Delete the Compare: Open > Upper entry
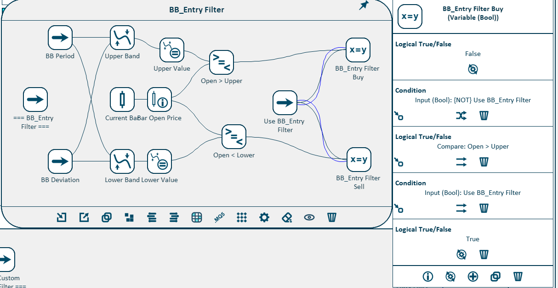Viewport: 558px width, 288px height. pyautogui.click(x=484, y=162)
